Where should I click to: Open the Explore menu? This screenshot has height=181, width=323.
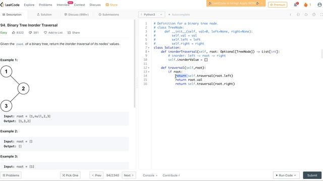tap(29, 5)
